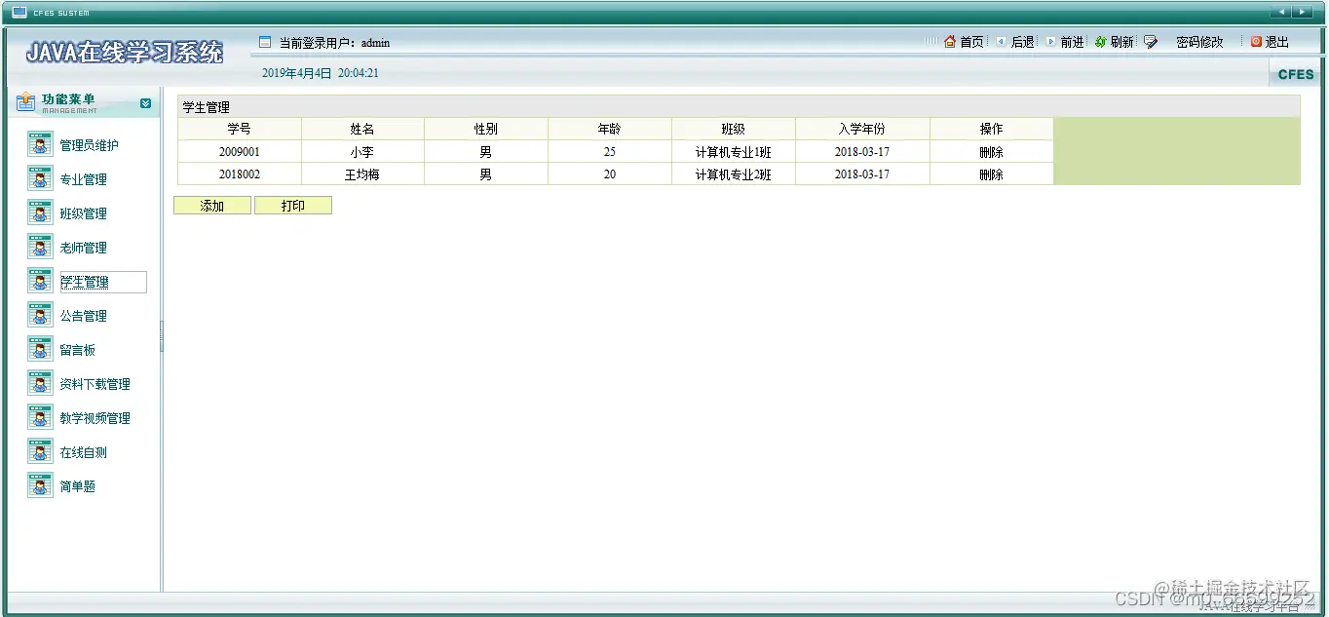Click 退出 to log out

(1276, 42)
